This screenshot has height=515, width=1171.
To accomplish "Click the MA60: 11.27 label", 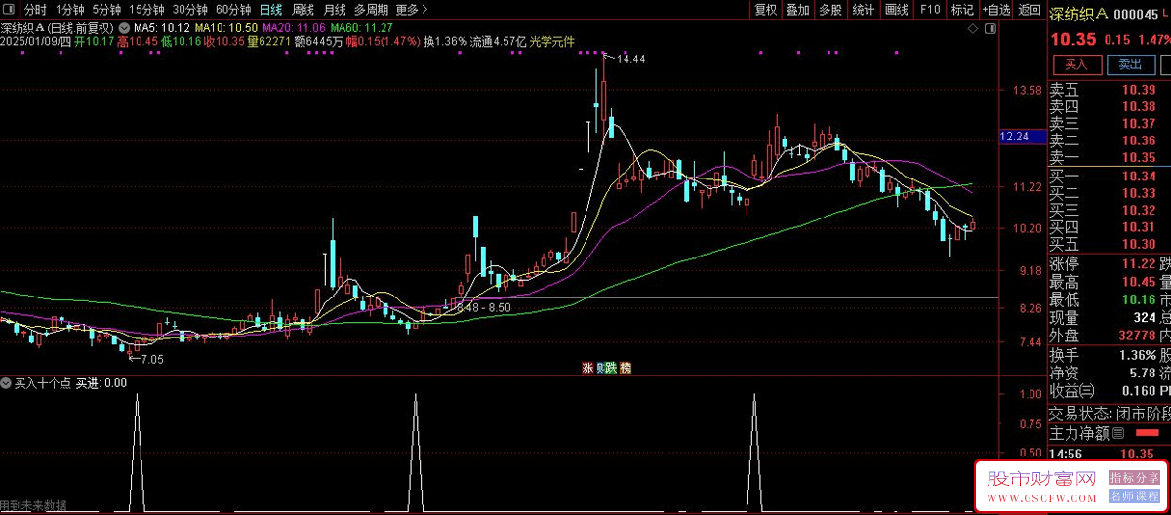I will (x=362, y=28).
